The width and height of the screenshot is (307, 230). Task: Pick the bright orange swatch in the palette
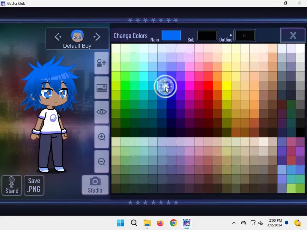218,86
